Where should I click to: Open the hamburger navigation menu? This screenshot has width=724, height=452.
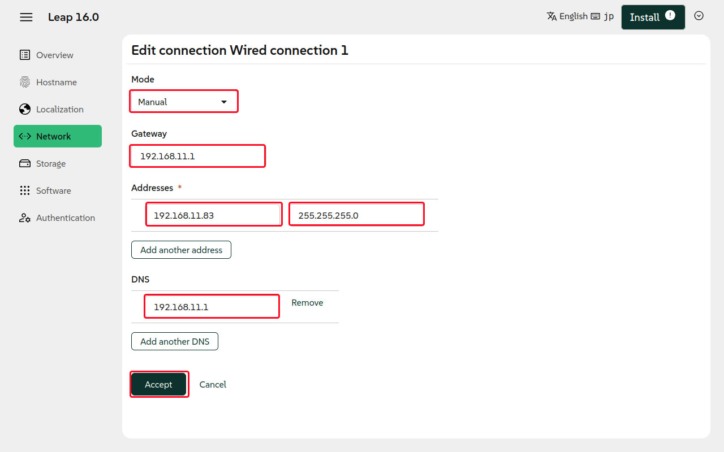tap(26, 17)
